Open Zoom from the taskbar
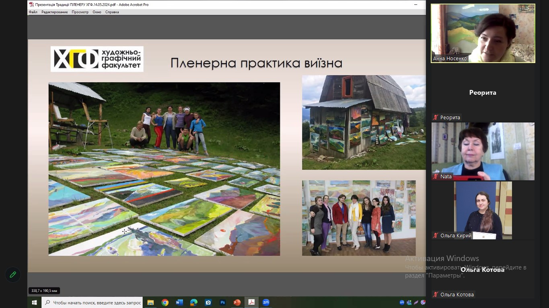 click(x=265, y=302)
